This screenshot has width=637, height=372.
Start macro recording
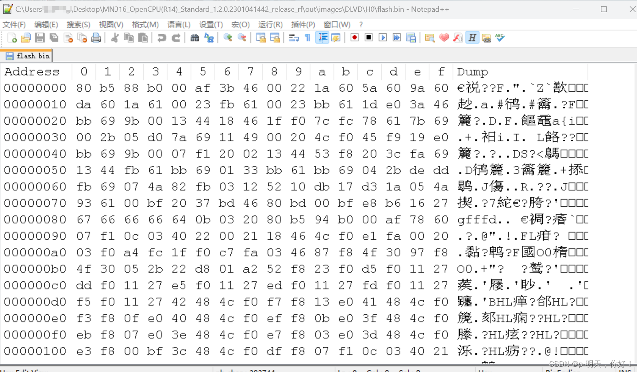(x=354, y=37)
